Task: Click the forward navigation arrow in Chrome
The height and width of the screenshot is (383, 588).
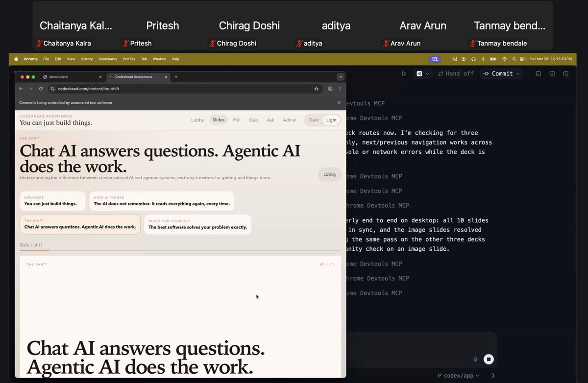Action: point(30,89)
